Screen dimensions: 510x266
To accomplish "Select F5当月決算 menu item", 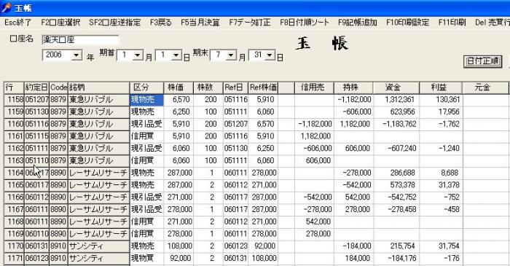I will tap(200, 23).
